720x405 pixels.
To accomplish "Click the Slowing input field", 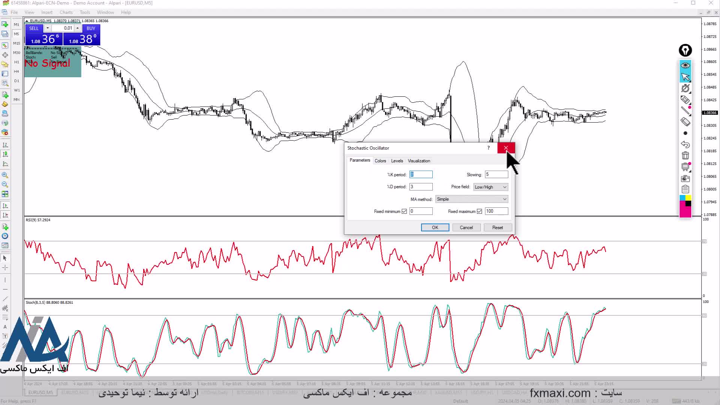I will click(496, 174).
